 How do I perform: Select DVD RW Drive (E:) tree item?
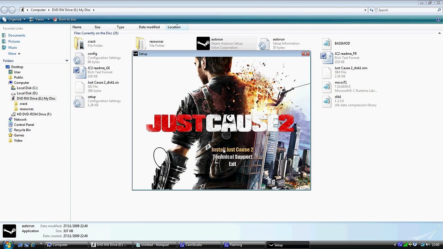(36, 99)
